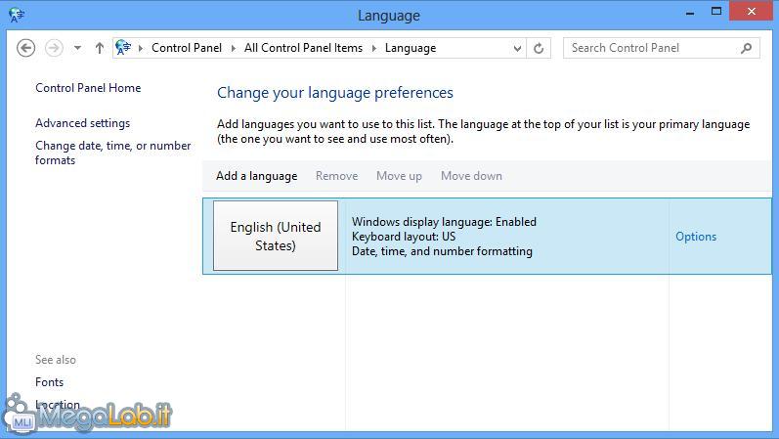Open the address bar history dropdown

517,48
